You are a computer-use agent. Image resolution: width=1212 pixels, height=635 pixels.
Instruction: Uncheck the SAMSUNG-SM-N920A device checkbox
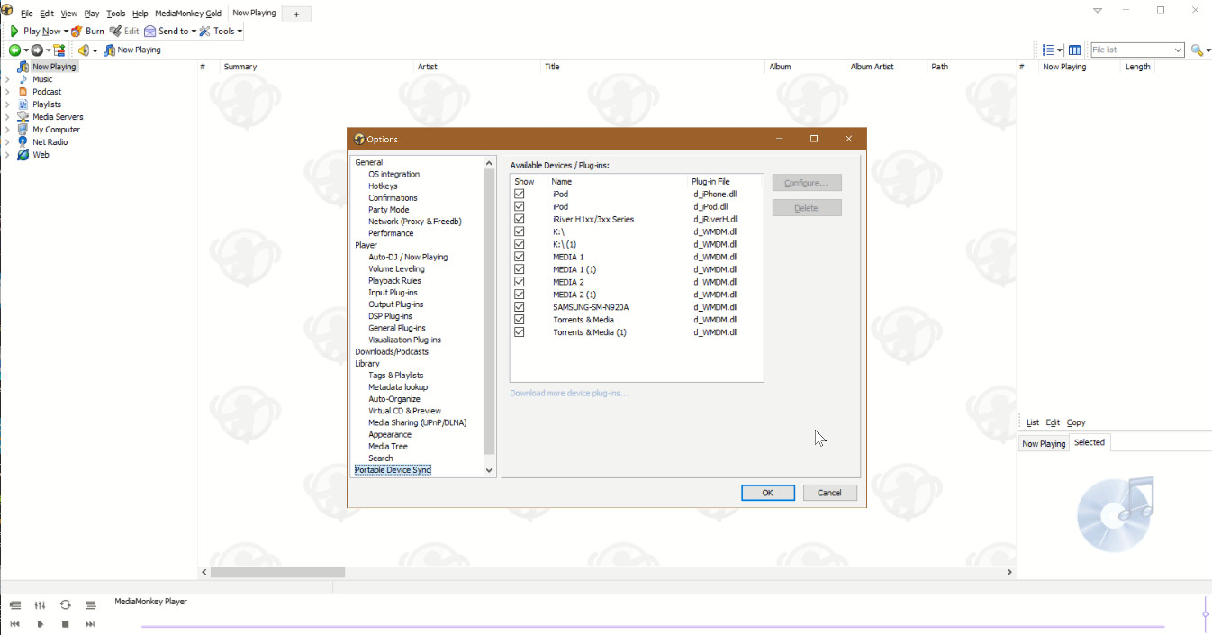click(520, 307)
